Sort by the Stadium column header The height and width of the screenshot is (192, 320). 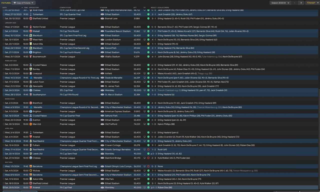tap(103, 7)
